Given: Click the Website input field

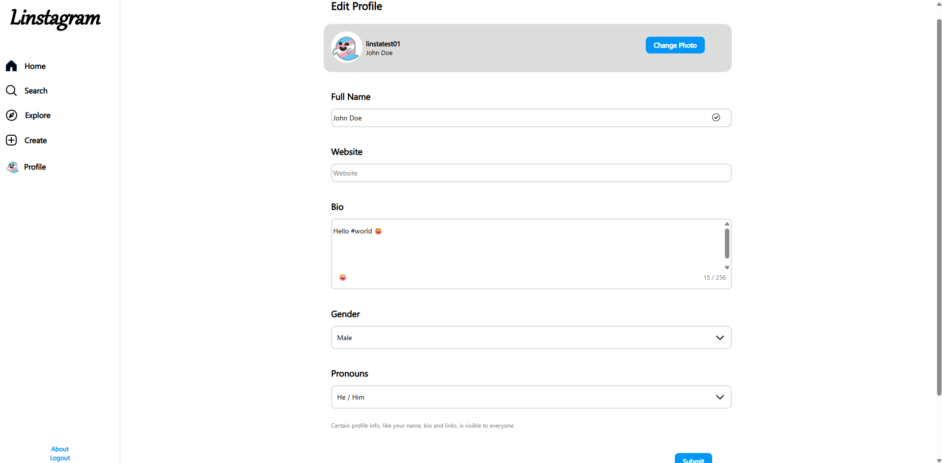Looking at the screenshot, I should (530, 173).
